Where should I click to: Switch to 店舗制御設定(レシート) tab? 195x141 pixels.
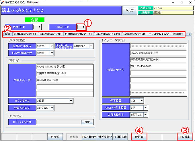78,34
